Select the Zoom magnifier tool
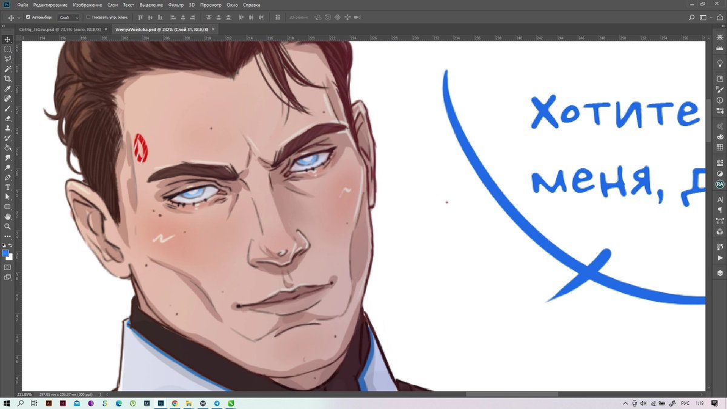 tap(8, 226)
